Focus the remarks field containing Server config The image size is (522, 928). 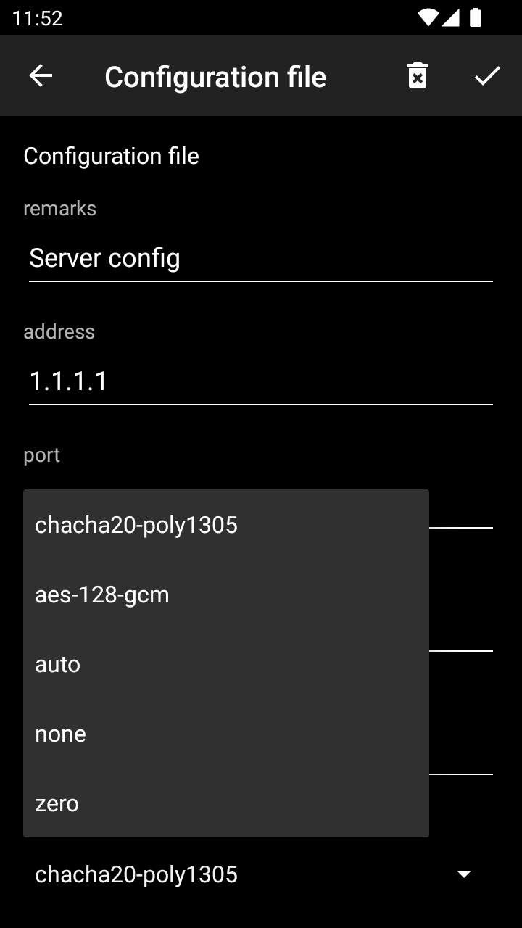(x=261, y=259)
